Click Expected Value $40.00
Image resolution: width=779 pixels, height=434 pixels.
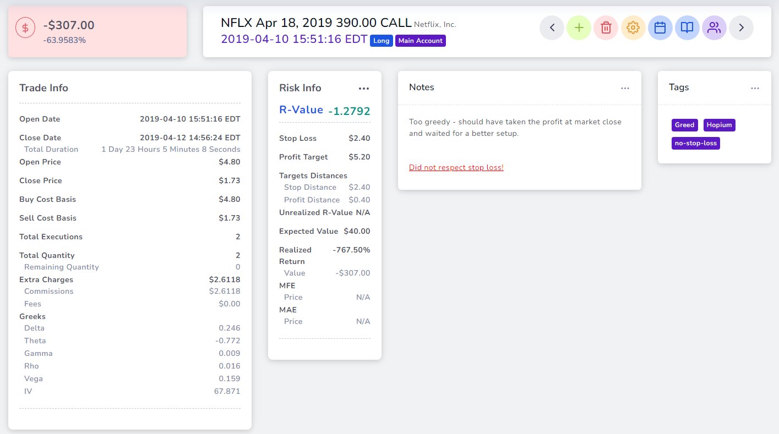(357, 231)
